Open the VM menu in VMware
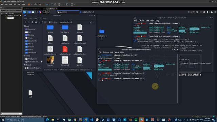Viewport: 217px width, 122px height. tap(15, 4)
